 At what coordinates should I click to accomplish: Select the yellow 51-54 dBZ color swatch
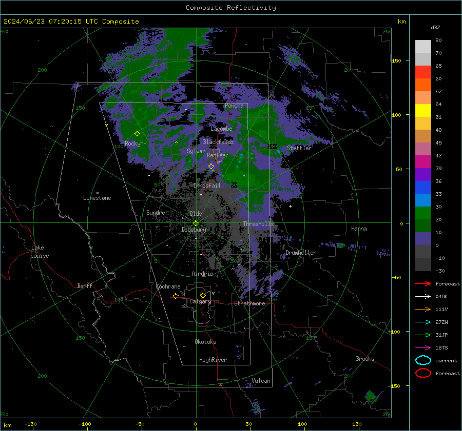[423, 111]
